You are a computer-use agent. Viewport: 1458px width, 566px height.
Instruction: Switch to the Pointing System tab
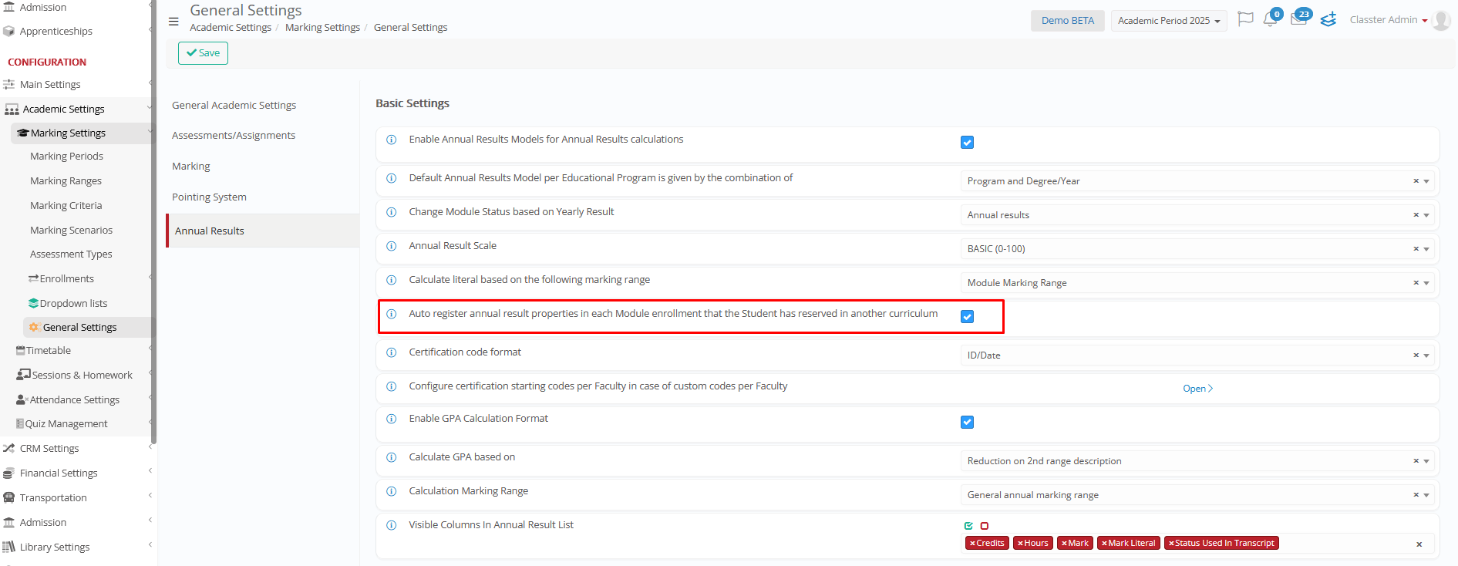click(209, 197)
